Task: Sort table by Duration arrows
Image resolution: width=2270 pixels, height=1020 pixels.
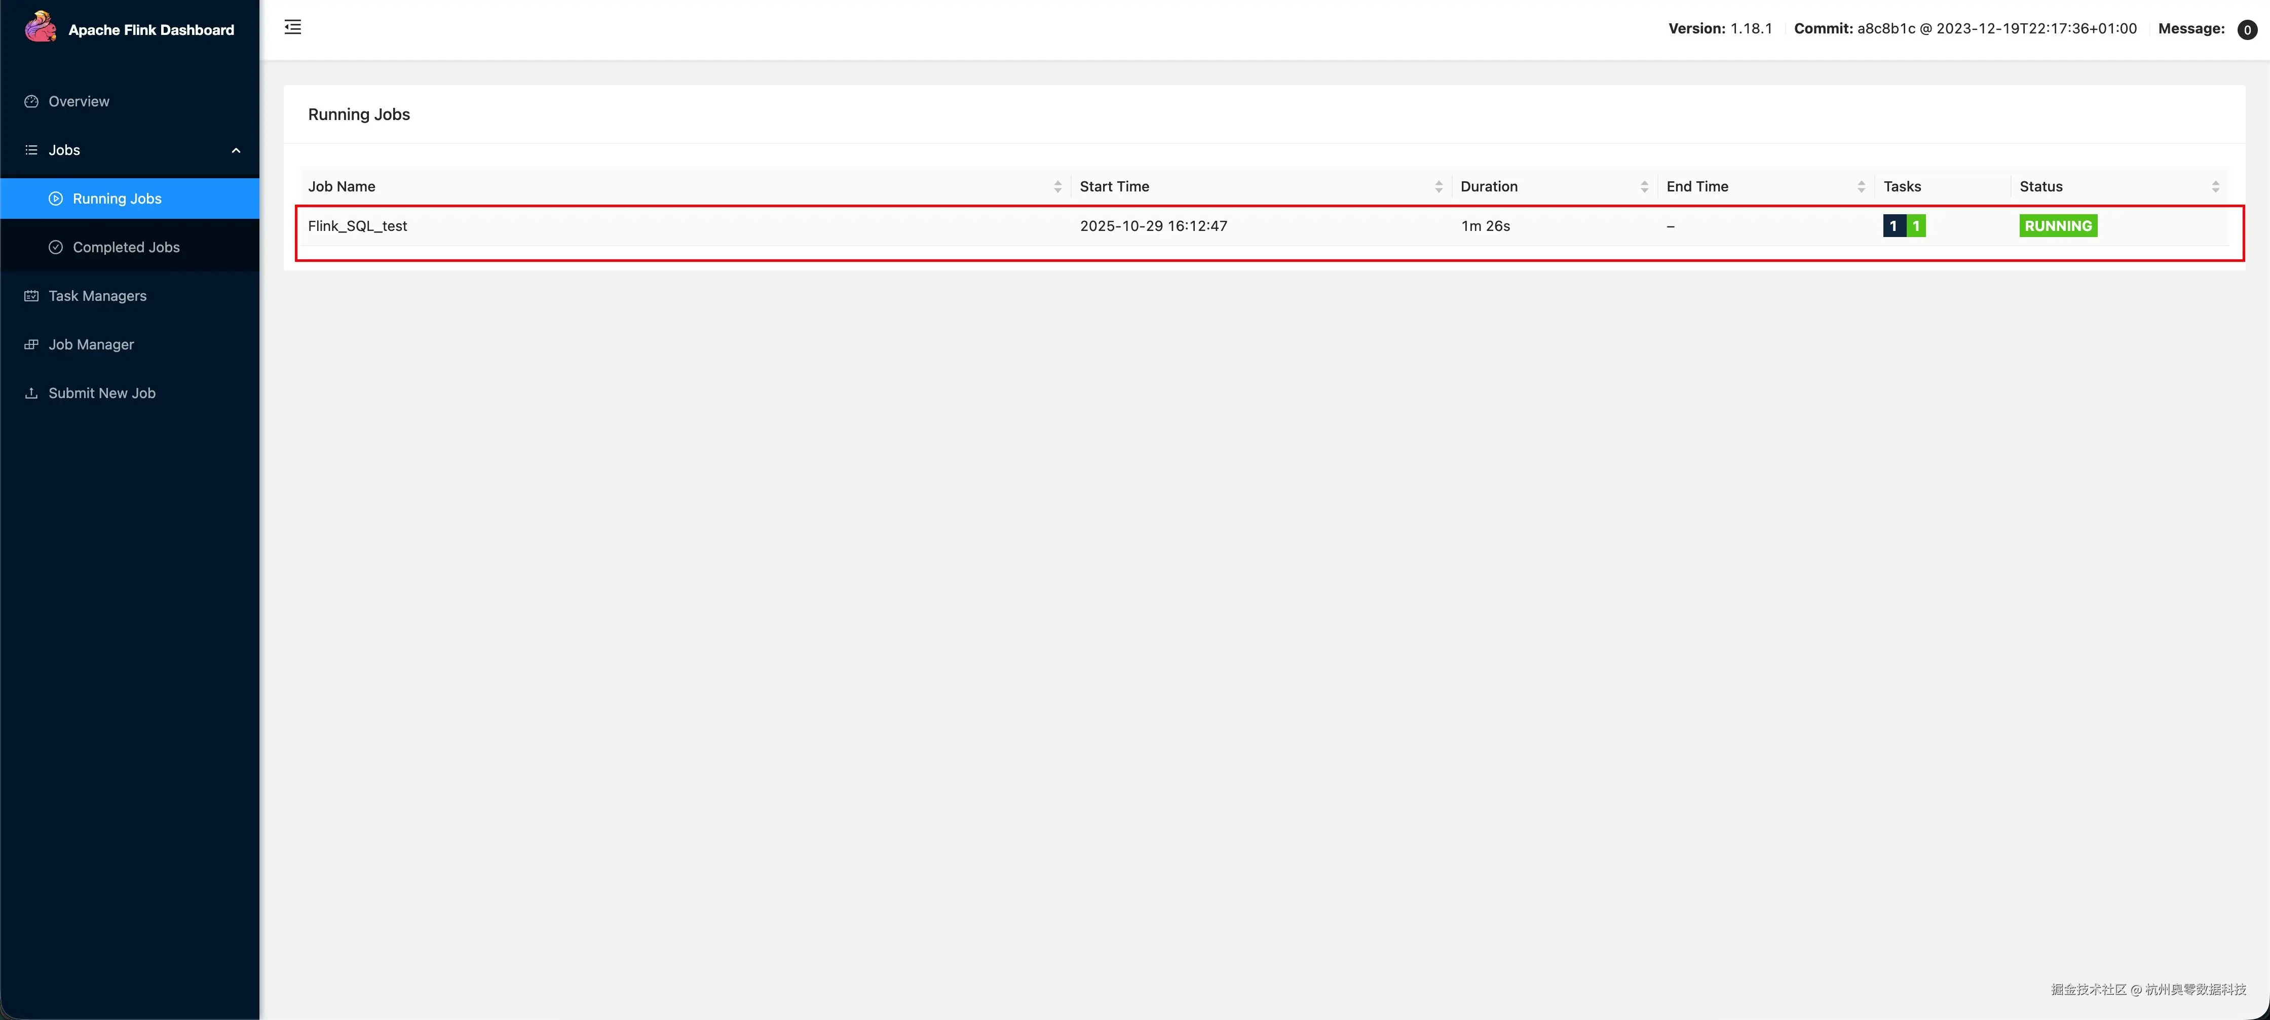Action: 1644,187
